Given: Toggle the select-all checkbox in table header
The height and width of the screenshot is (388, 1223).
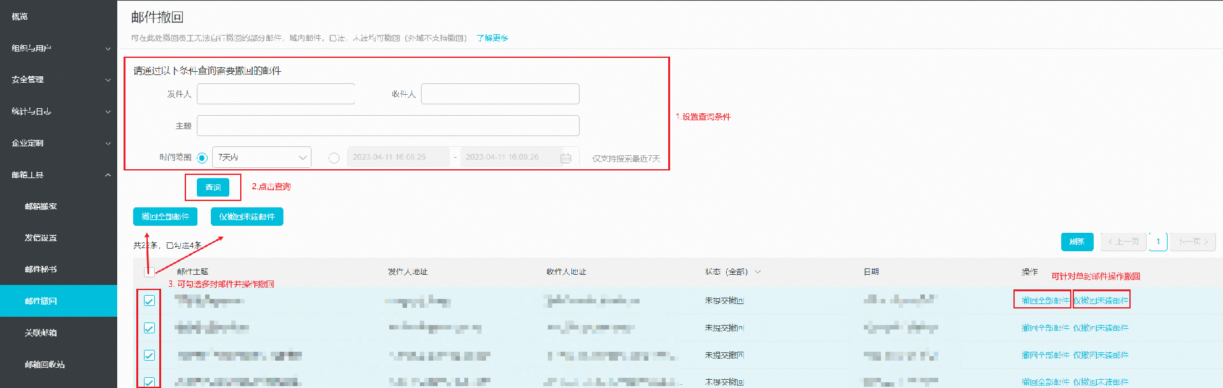Looking at the screenshot, I should (149, 272).
